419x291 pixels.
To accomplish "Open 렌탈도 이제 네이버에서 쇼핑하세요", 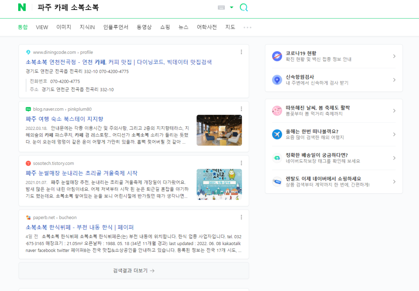I will [323, 179].
